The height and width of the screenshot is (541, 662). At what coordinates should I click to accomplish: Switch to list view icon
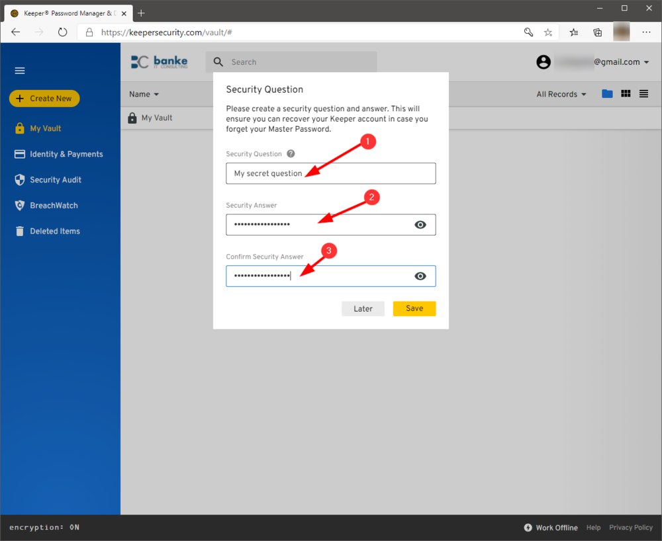(643, 94)
